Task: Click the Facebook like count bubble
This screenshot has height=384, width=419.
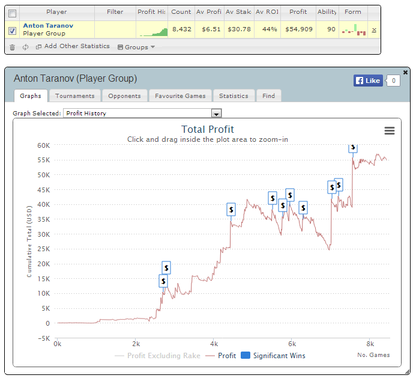Action: click(393, 81)
